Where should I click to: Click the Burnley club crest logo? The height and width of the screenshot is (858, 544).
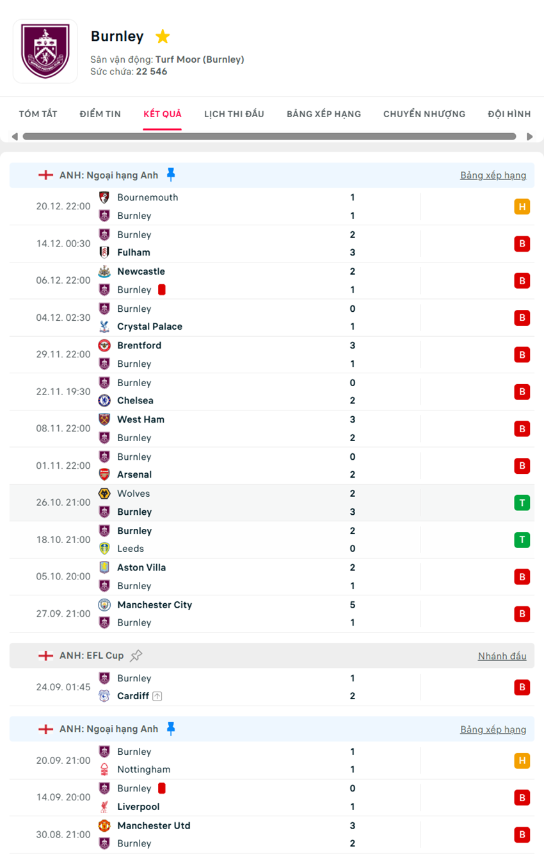pos(45,51)
